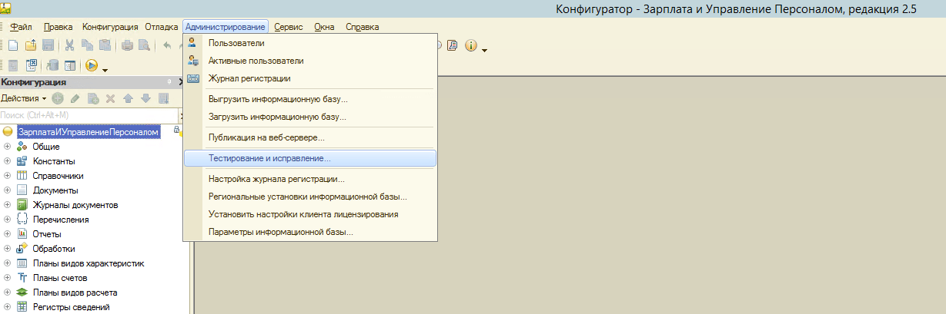
Task: Click the close configuration icon
Action: (x=31, y=66)
